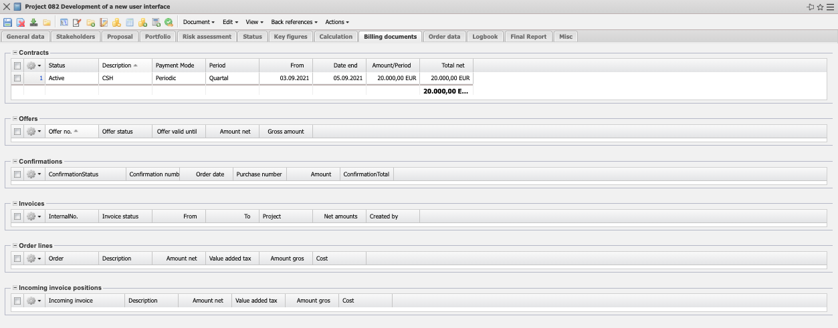Sort contracts by Description column header

(x=117, y=65)
